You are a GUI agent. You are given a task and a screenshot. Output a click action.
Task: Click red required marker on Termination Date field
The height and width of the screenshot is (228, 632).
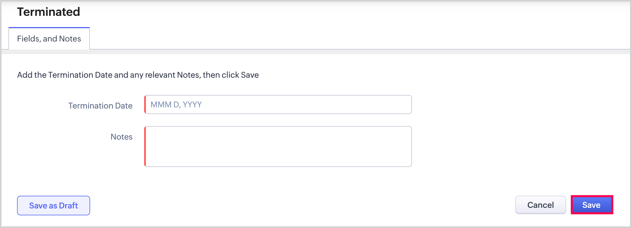click(145, 105)
